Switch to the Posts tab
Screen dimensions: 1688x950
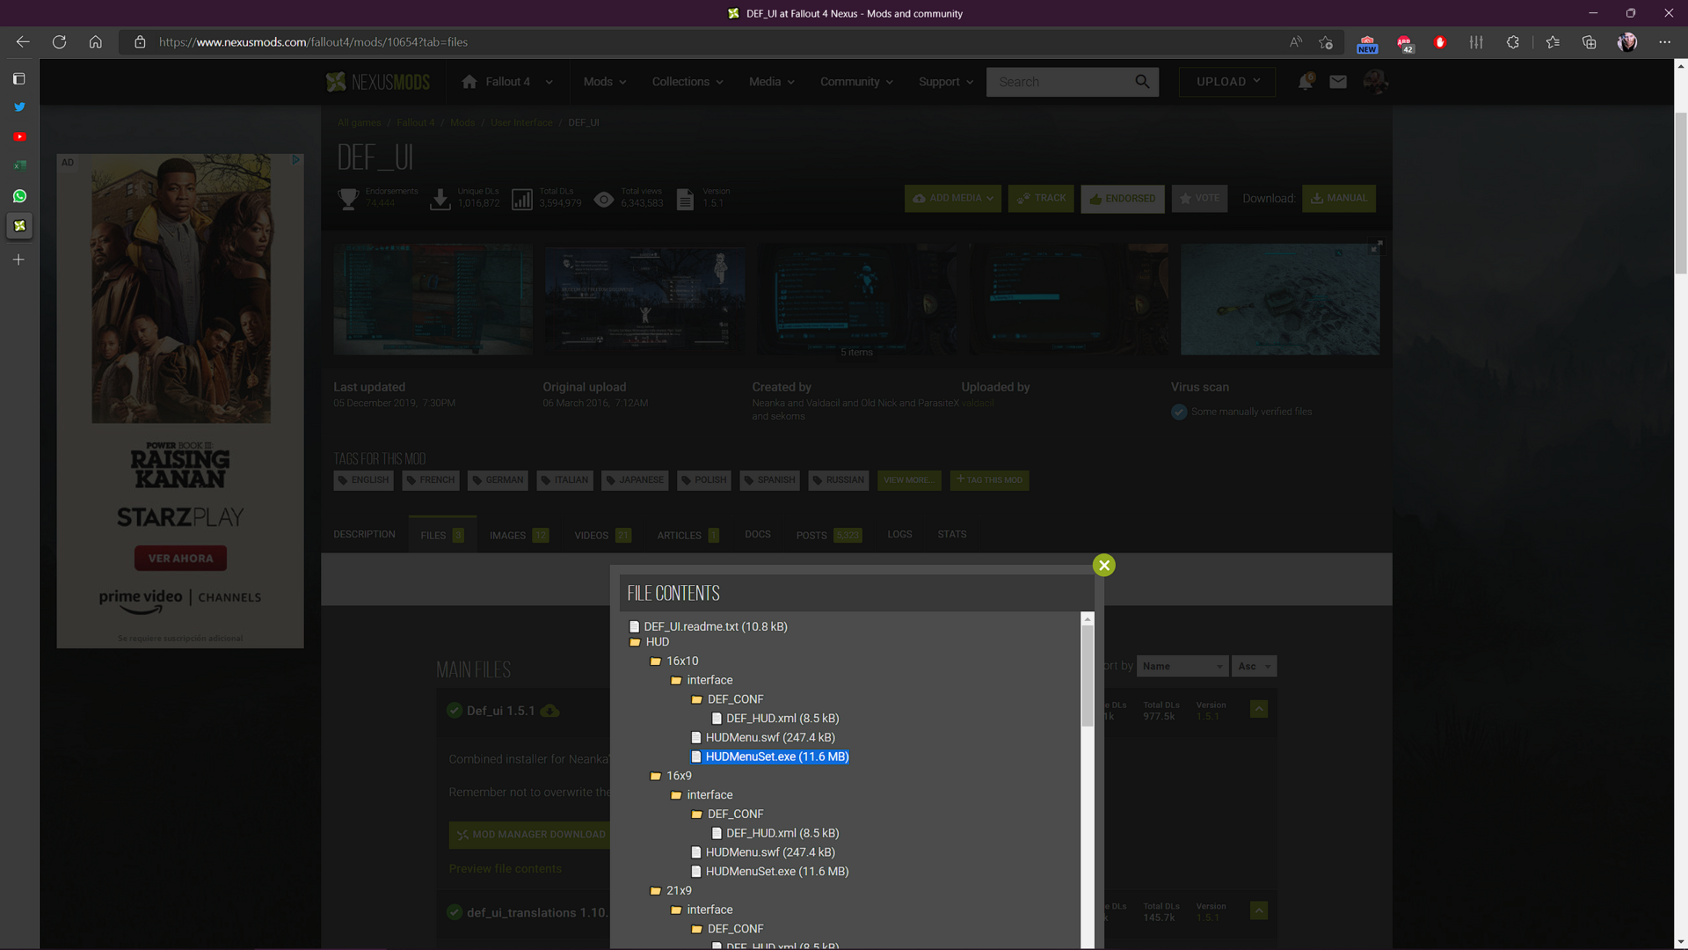tap(829, 535)
